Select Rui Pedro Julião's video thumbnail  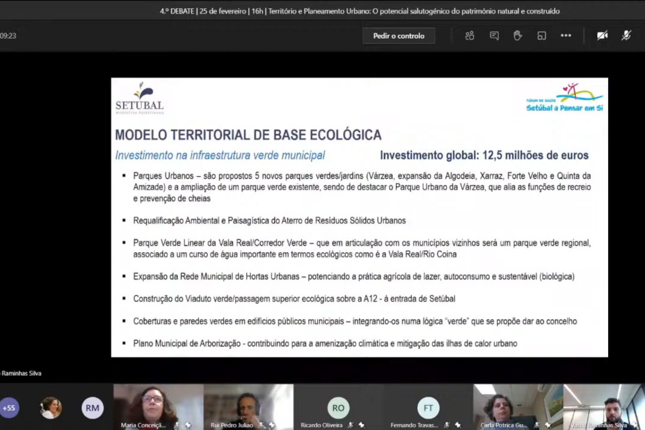(x=248, y=403)
